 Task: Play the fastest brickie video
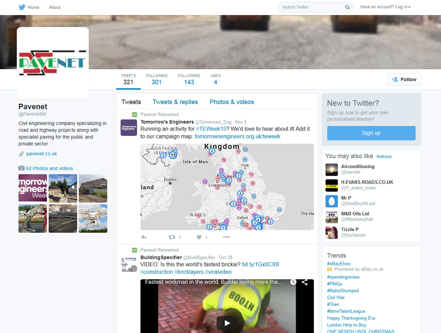tap(227, 323)
